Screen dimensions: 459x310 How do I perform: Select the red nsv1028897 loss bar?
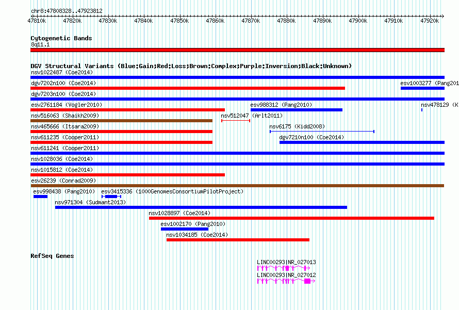coord(291,218)
